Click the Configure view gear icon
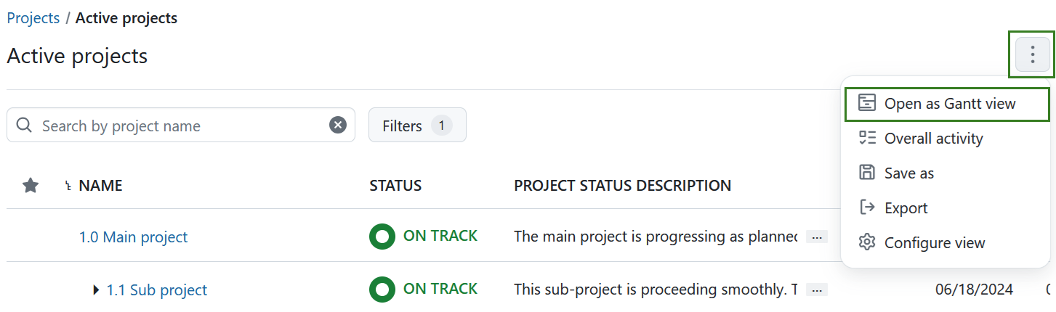 (866, 243)
